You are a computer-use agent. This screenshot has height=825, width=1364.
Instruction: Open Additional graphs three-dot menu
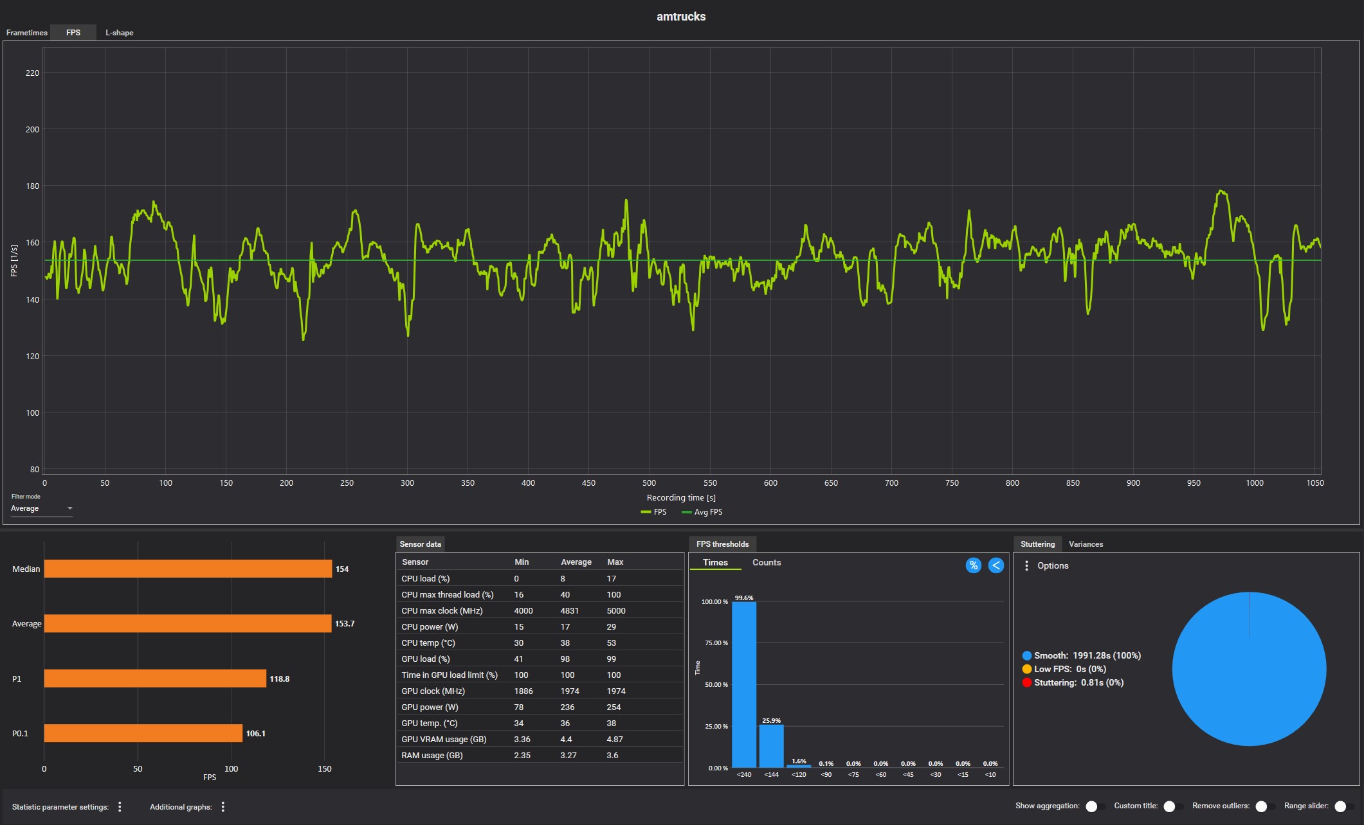pos(223,806)
